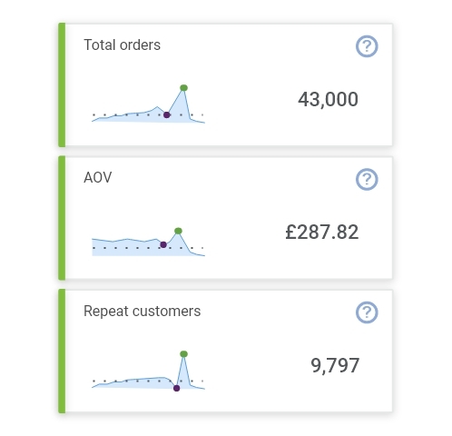This screenshot has width=452, height=436.
Task: Click the AOV card title
Action: point(98,177)
